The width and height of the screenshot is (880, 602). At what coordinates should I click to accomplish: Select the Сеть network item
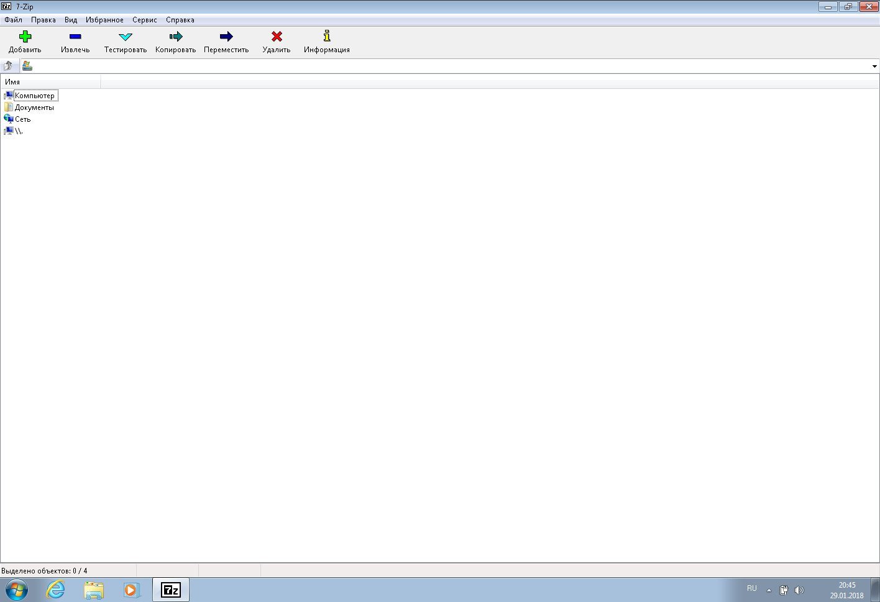point(22,119)
